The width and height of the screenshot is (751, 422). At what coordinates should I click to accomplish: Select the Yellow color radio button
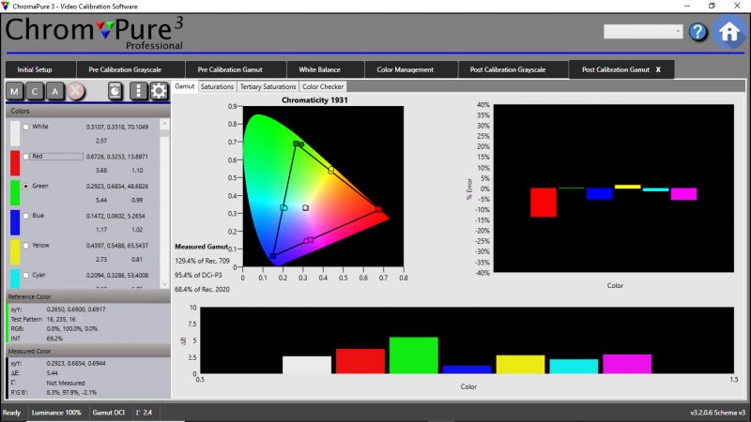[x=25, y=247]
